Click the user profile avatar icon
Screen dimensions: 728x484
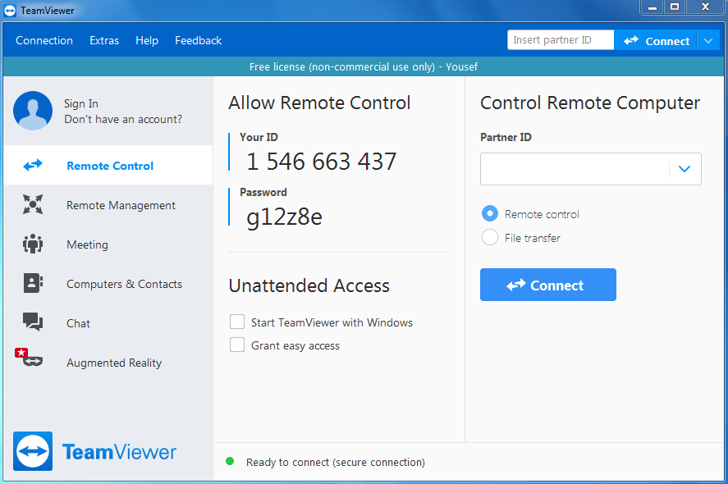click(x=33, y=111)
